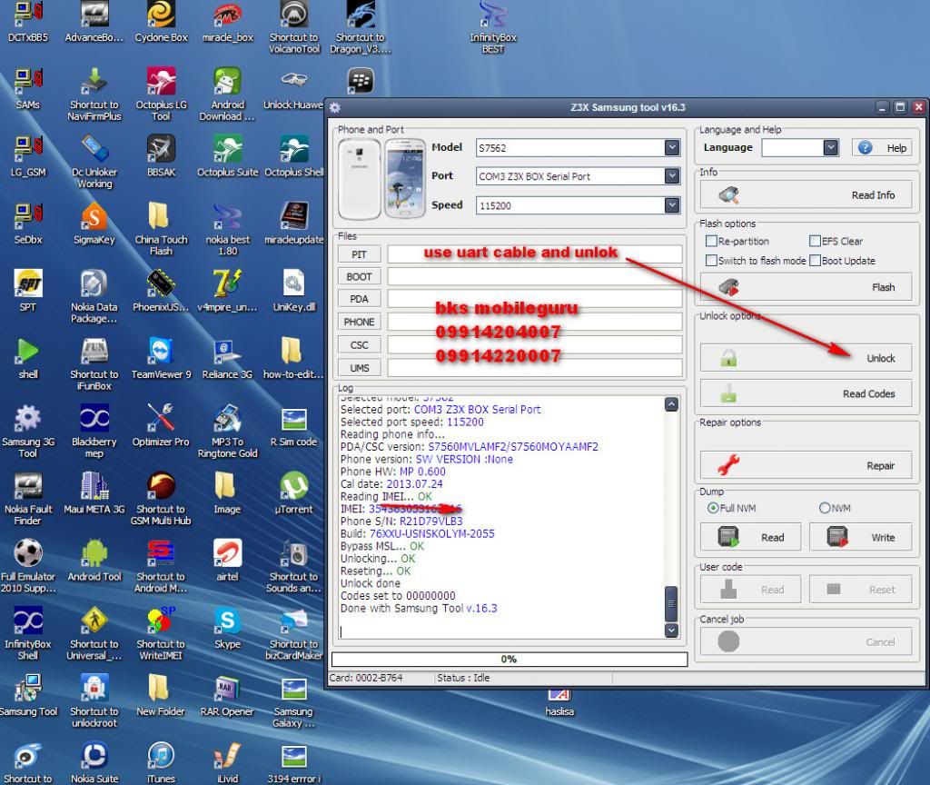This screenshot has width=930, height=785.
Task: Expand the Model dropdown
Action: point(671,147)
